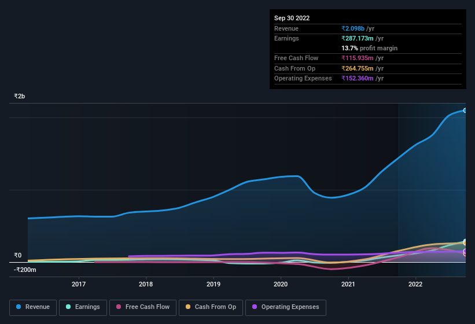
Task: Click the 13.7% profit margin text
Action: pyautogui.click(x=369, y=48)
